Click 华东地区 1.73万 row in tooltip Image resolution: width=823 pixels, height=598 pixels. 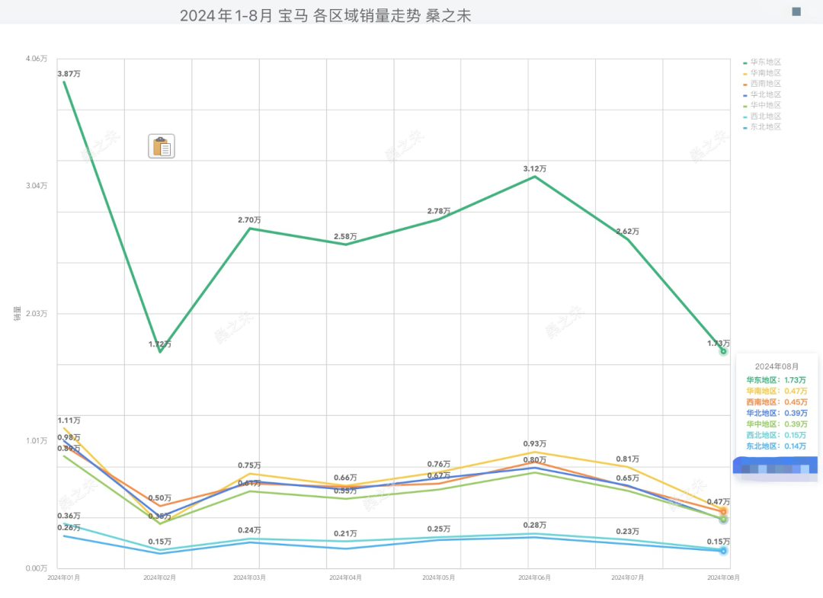pos(776,379)
